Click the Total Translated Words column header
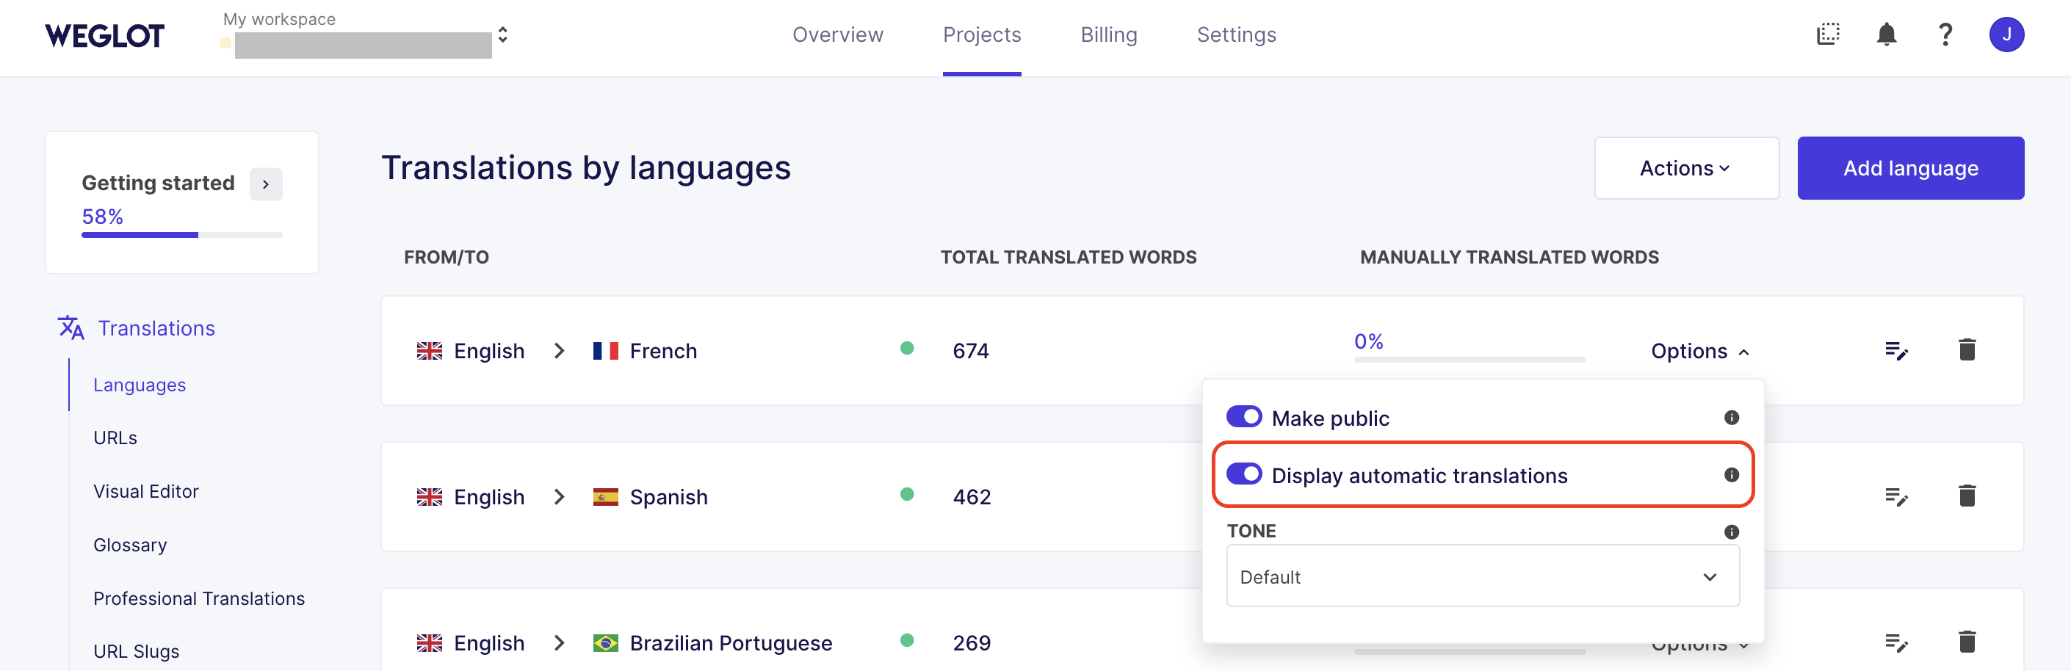 tap(1068, 257)
